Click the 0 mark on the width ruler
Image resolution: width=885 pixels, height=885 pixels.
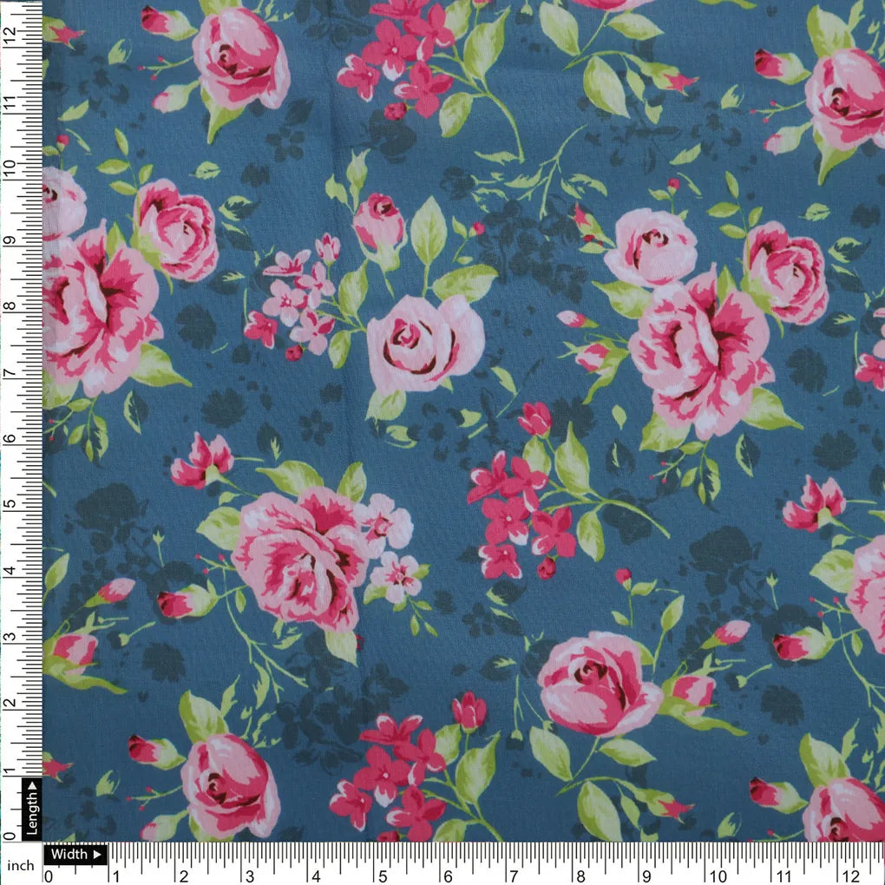click(x=49, y=875)
